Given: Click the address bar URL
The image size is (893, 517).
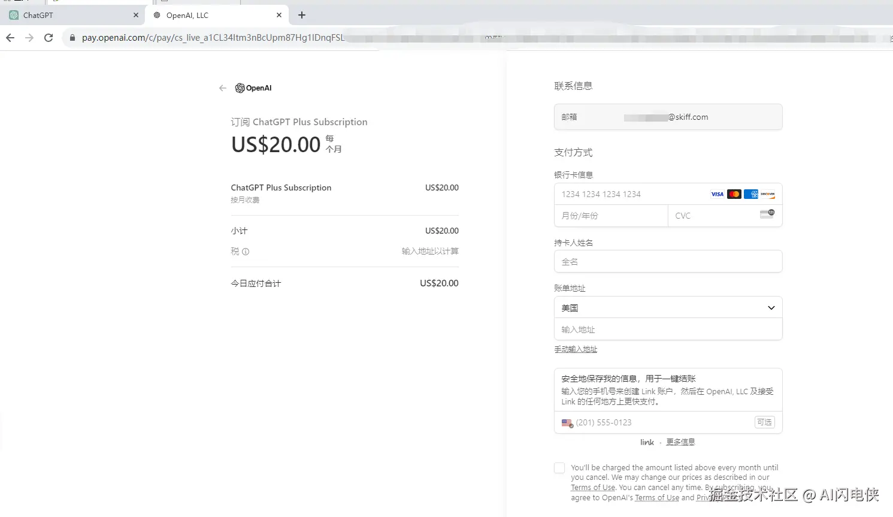Looking at the screenshot, I should point(213,38).
